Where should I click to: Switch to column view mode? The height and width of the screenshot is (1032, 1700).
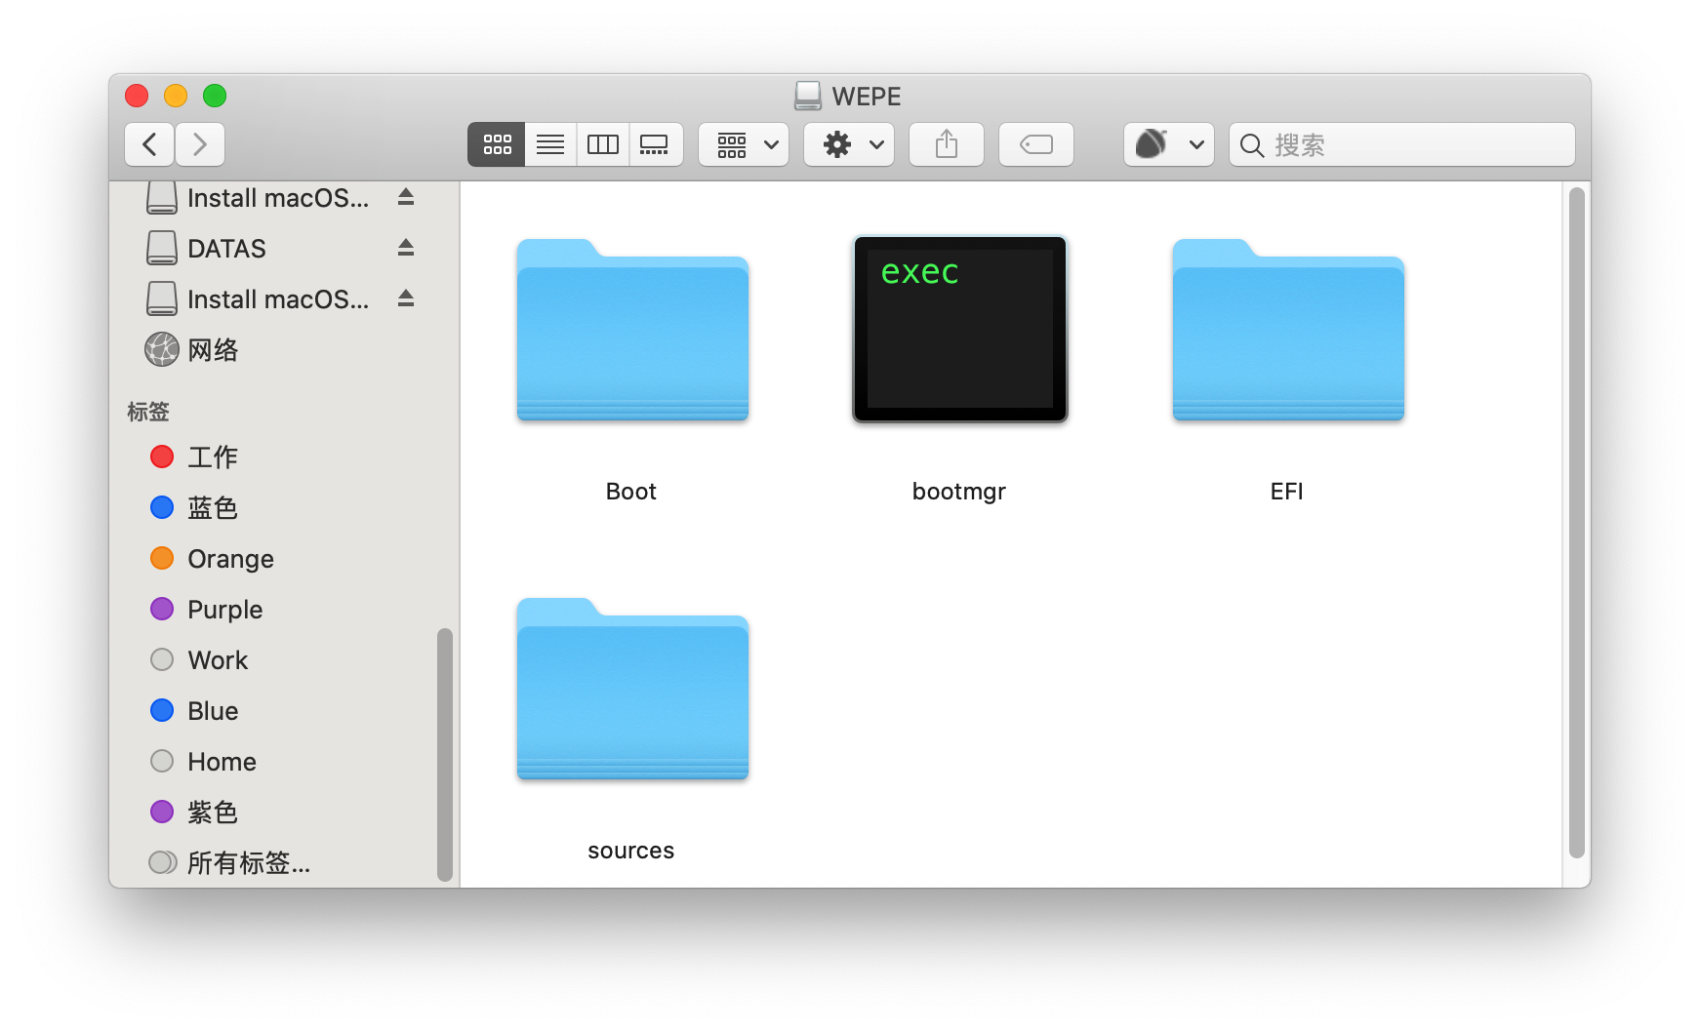(603, 144)
